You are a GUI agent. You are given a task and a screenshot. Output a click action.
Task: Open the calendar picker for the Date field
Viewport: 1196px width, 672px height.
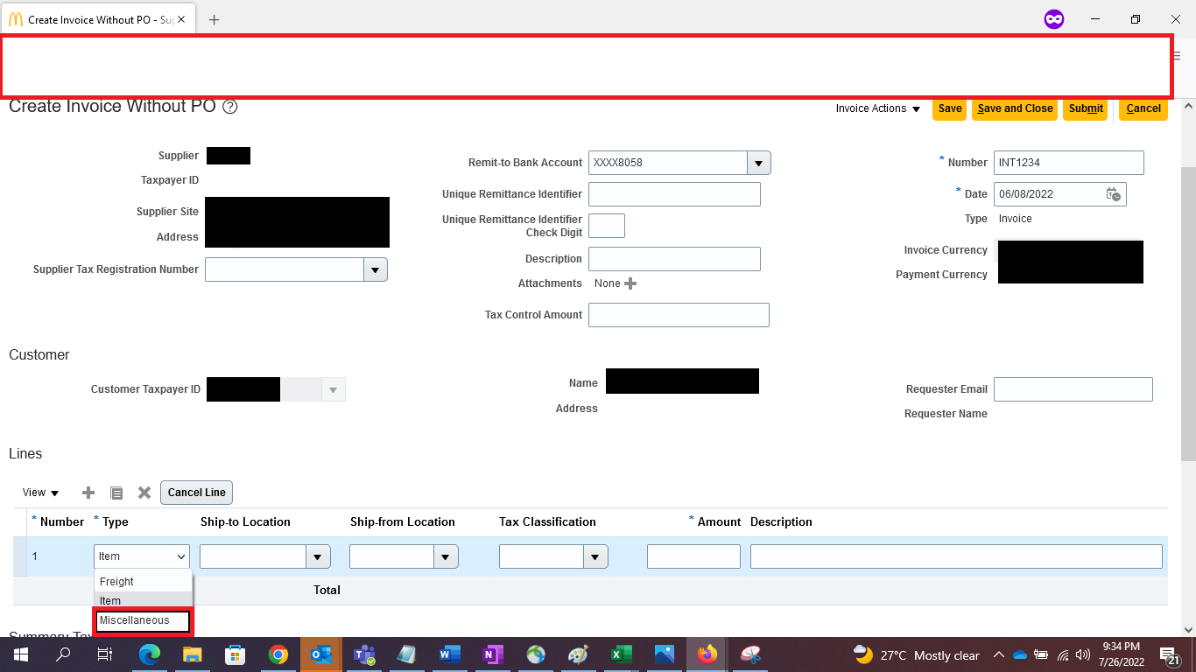click(x=1114, y=193)
